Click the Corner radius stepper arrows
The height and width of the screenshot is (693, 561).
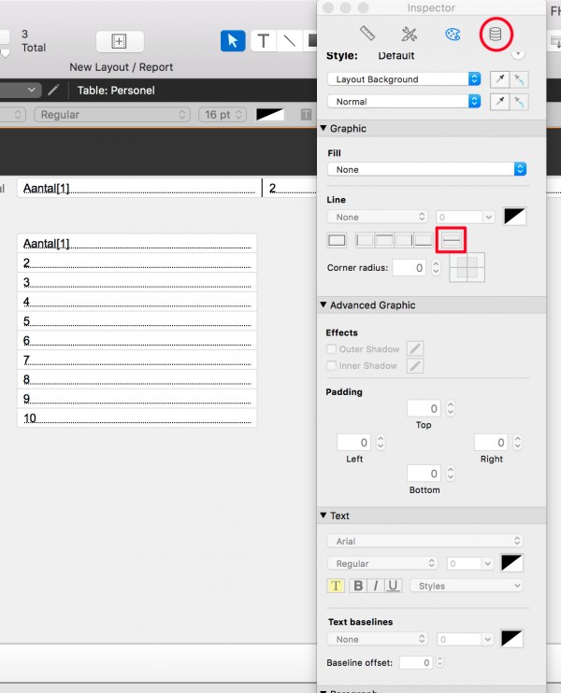coord(436,267)
